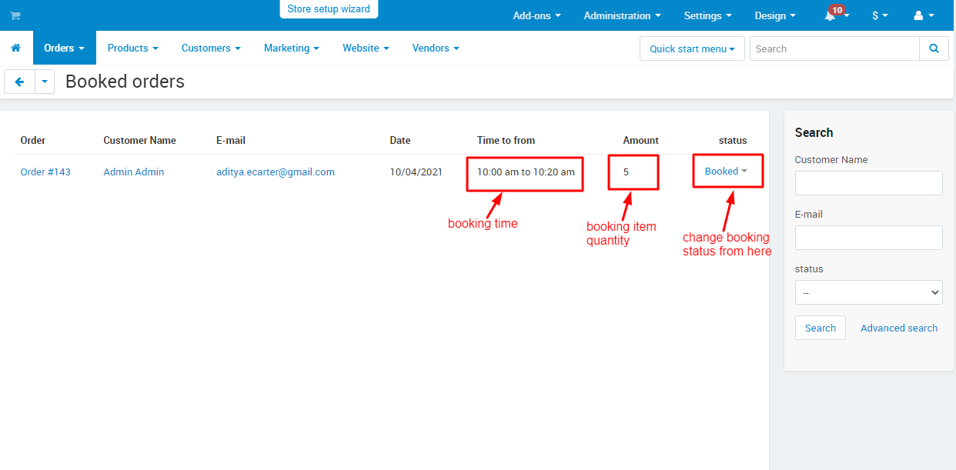Open the Administration menu
Screen dimensions: 956x470
tap(622, 15)
